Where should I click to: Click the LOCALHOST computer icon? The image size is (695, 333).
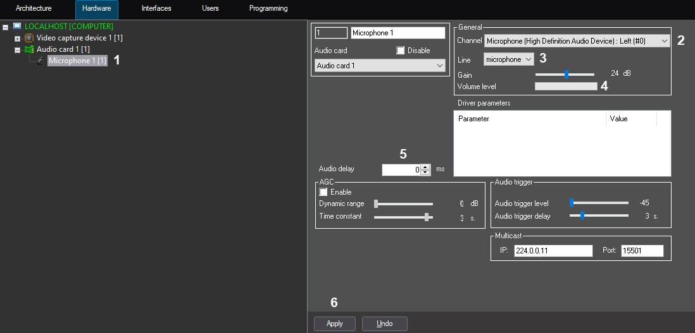point(17,27)
